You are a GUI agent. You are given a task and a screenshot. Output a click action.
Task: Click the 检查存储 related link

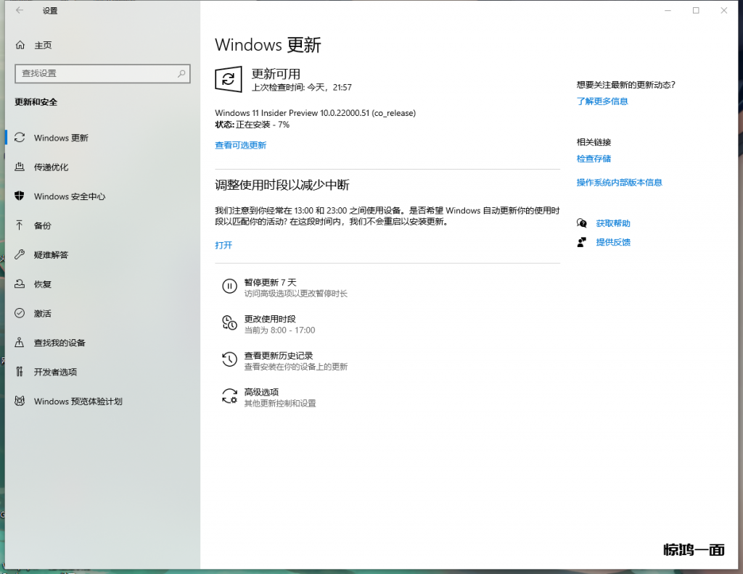tap(594, 159)
